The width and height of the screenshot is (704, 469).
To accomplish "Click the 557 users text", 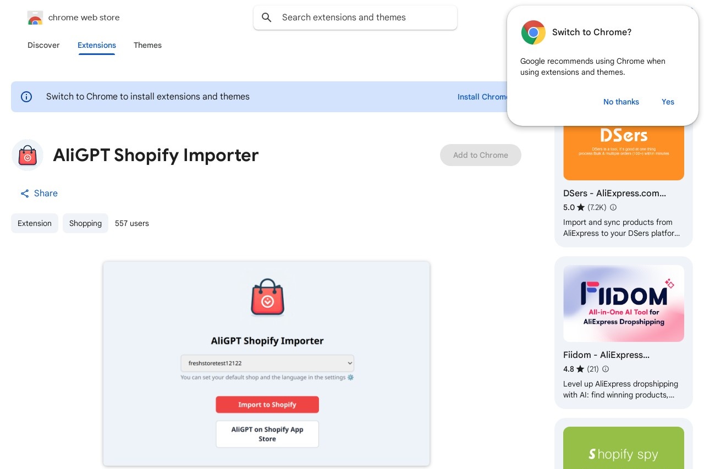I will (x=132, y=223).
